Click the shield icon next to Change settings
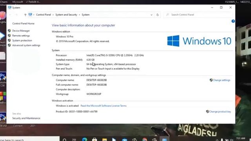Image resolution: width=251 pixels, height=141 pixels. (x=211, y=80)
